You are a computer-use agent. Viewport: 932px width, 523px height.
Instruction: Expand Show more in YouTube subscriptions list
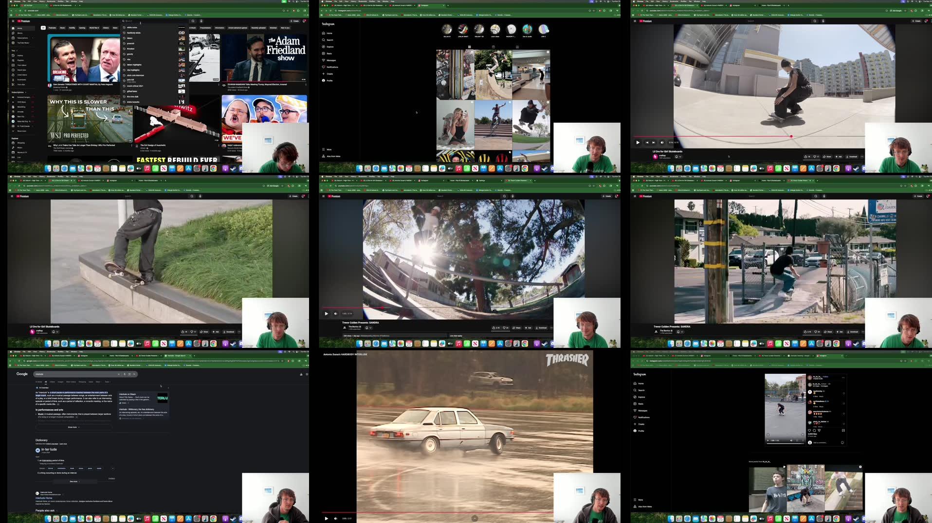(20, 131)
